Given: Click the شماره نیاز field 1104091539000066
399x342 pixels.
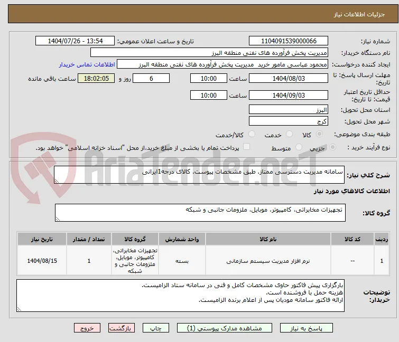Looking at the screenshot, I should point(289,41).
